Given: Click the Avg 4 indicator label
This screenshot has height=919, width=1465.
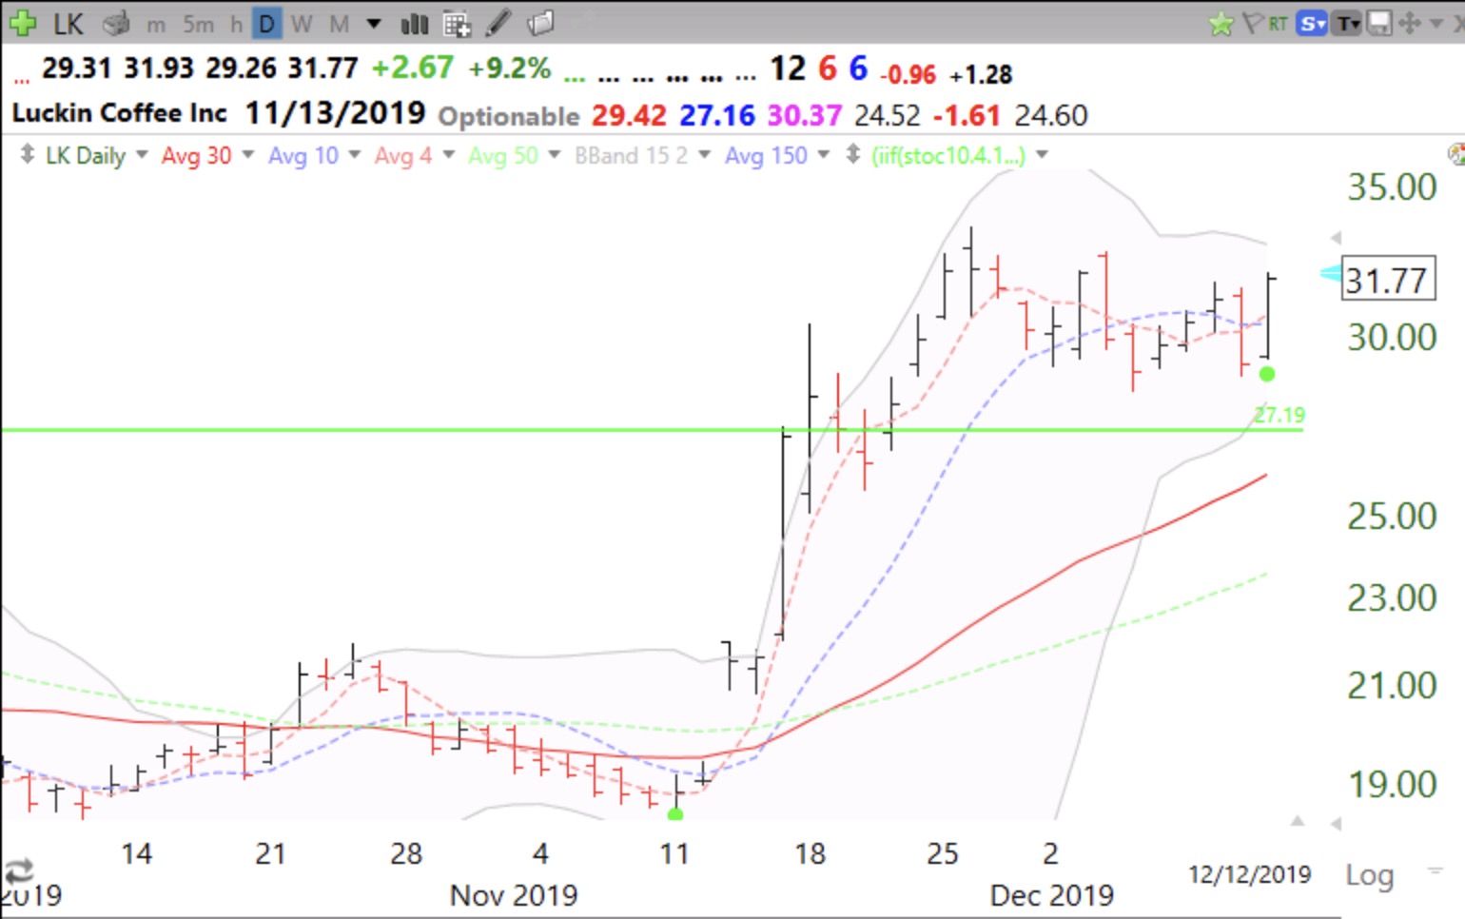Looking at the screenshot, I should click(x=402, y=155).
